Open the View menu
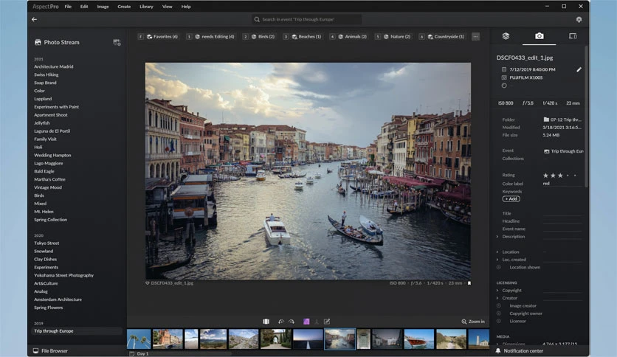 click(168, 7)
